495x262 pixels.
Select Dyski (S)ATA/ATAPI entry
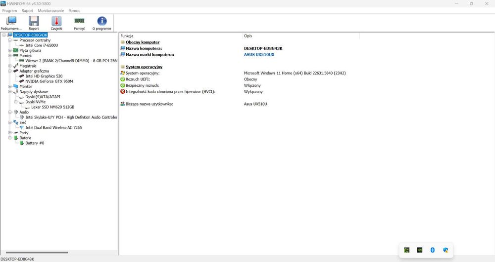click(43, 97)
